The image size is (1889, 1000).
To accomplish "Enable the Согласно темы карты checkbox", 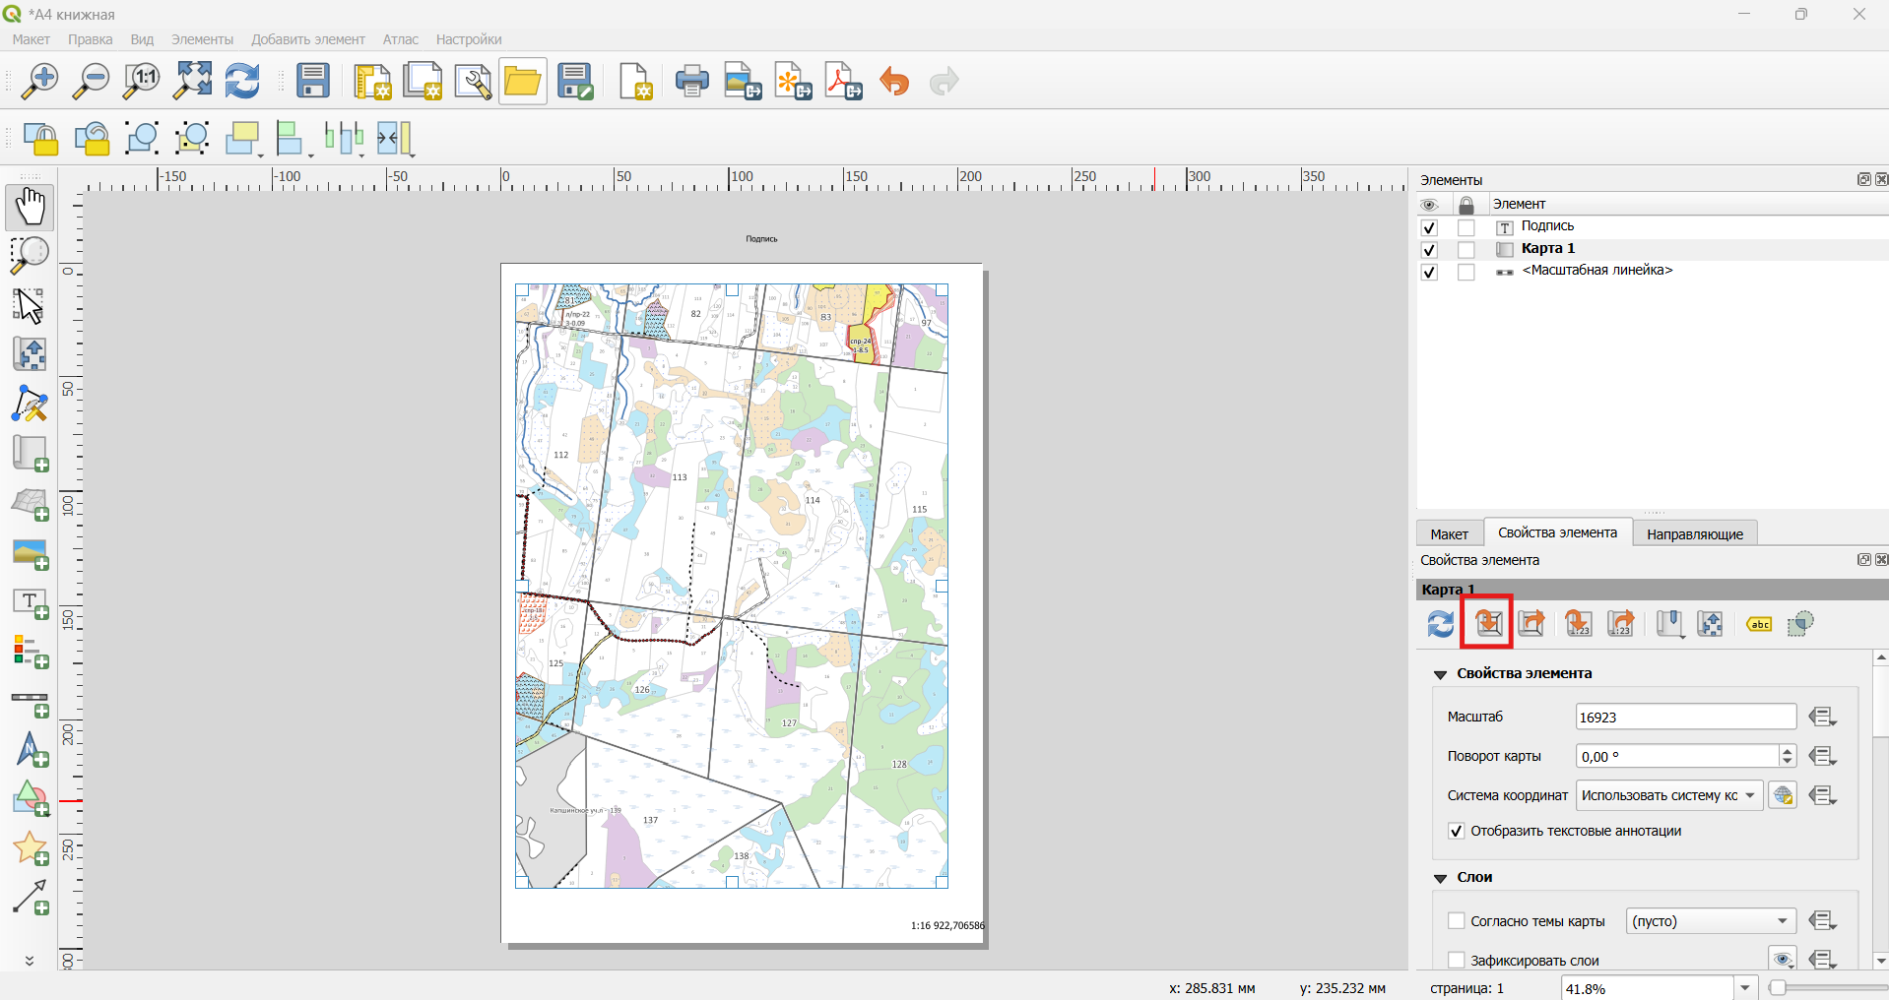I will click(x=1456, y=921).
